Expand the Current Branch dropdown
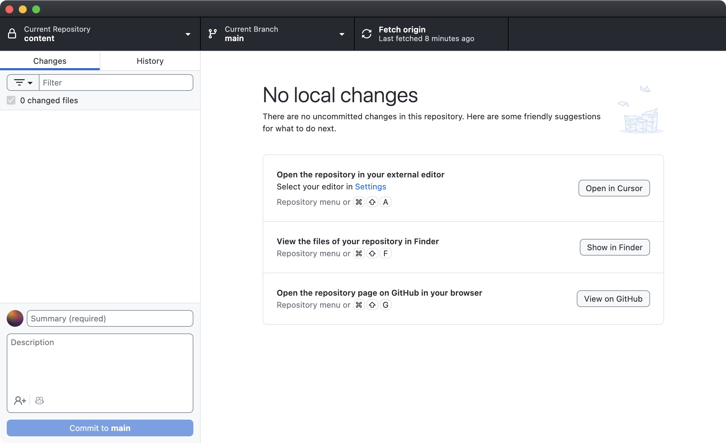 click(342, 34)
